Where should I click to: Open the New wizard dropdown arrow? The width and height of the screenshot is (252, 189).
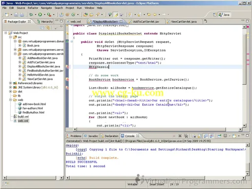tap(11, 15)
